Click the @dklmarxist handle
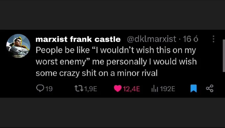The width and height of the screenshot is (225, 128). (x=152, y=39)
